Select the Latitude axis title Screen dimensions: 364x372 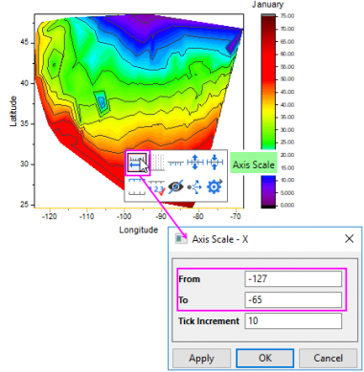coord(13,111)
